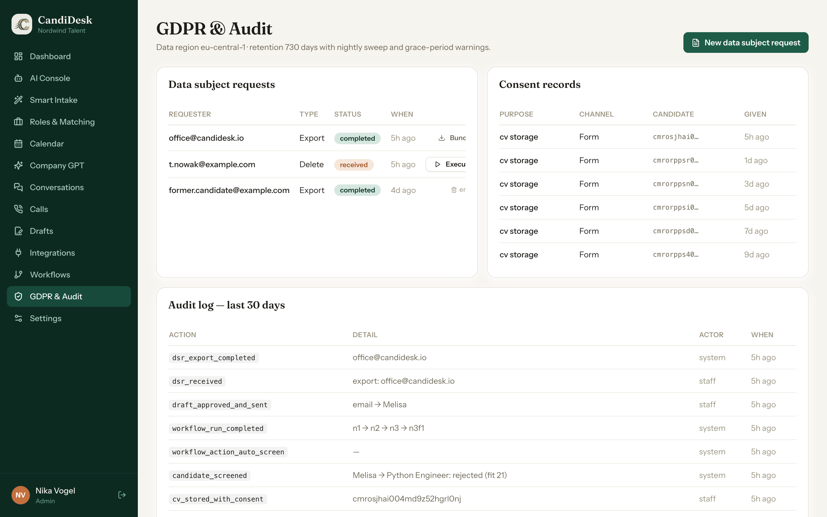Select candidate ID cmrosjhai0… in consent records
The image size is (827, 517).
coord(676,137)
